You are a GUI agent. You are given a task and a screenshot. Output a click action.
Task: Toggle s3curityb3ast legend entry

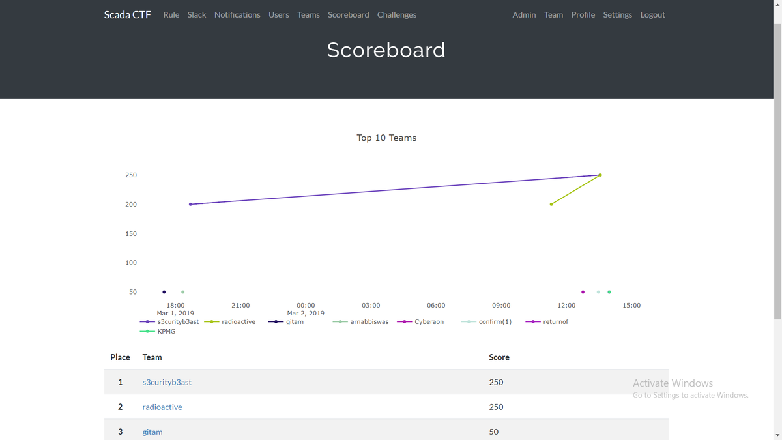[x=169, y=322]
